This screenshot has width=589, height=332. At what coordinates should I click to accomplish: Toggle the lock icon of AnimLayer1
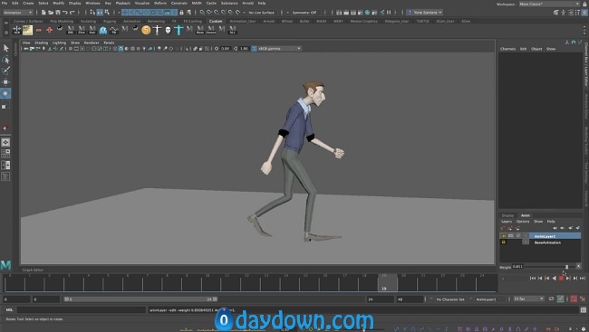tap(504, 236)
